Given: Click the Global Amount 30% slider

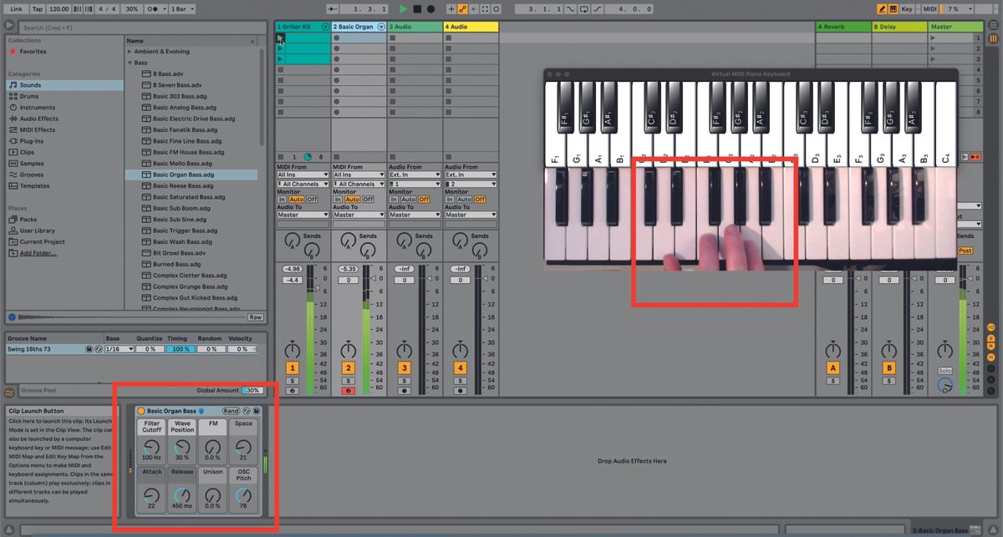Looking at the screenshot, I should pyautogui.click(x=252, y=391).
